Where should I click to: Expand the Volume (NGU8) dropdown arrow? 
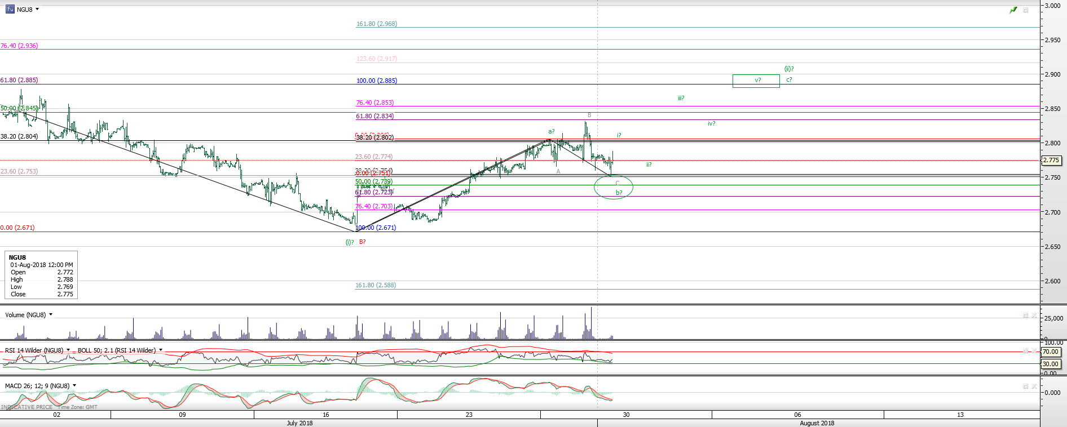tap(51, 314)
